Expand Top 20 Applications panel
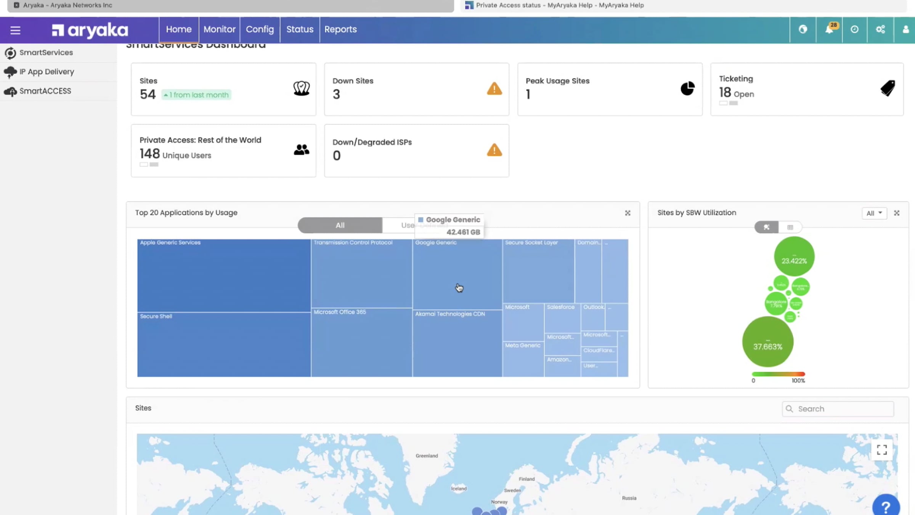 [628, 213]
